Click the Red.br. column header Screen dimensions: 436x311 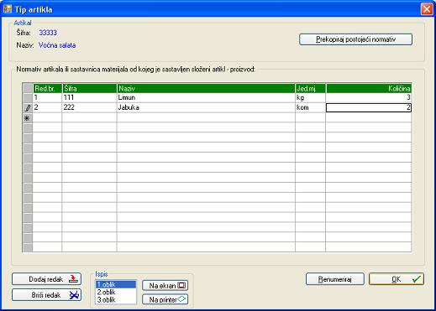click(47, 89)
